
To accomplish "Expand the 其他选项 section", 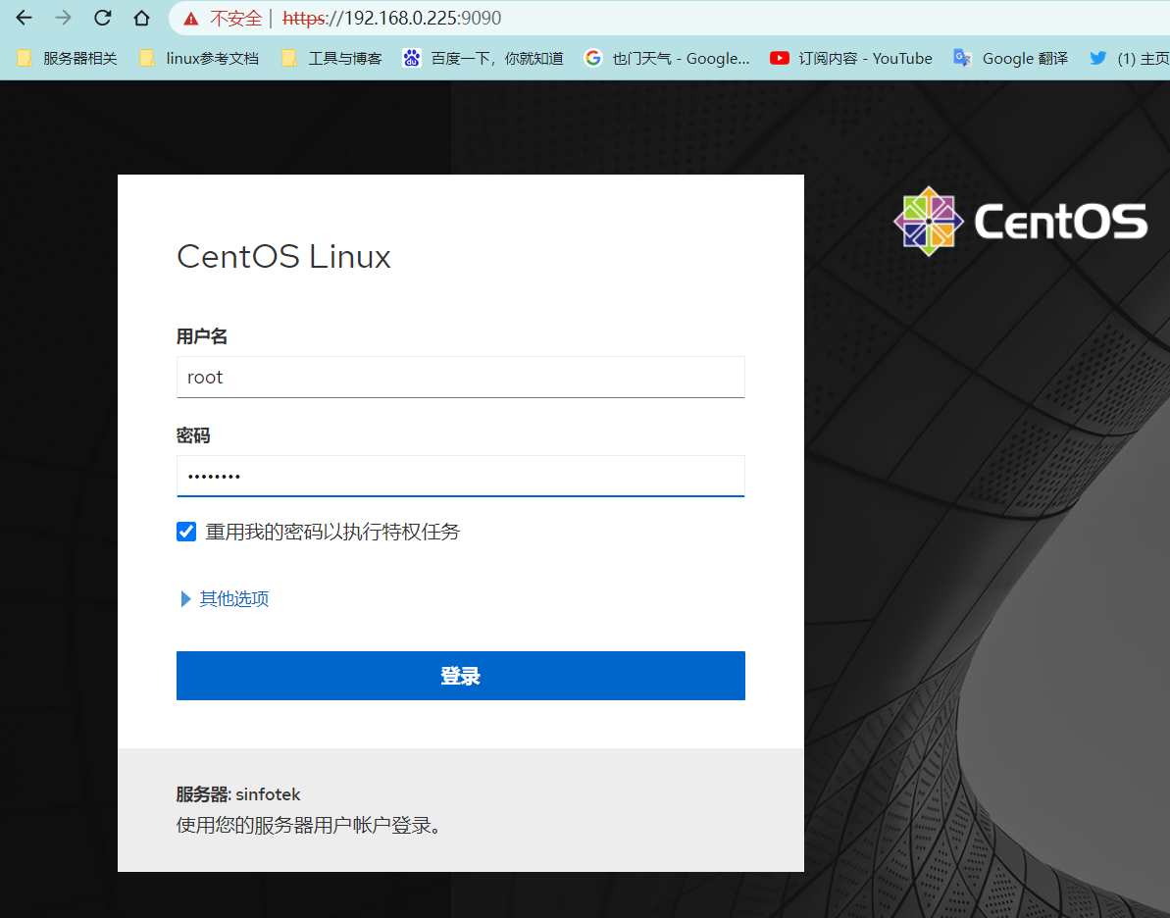I will click(226, 598).
